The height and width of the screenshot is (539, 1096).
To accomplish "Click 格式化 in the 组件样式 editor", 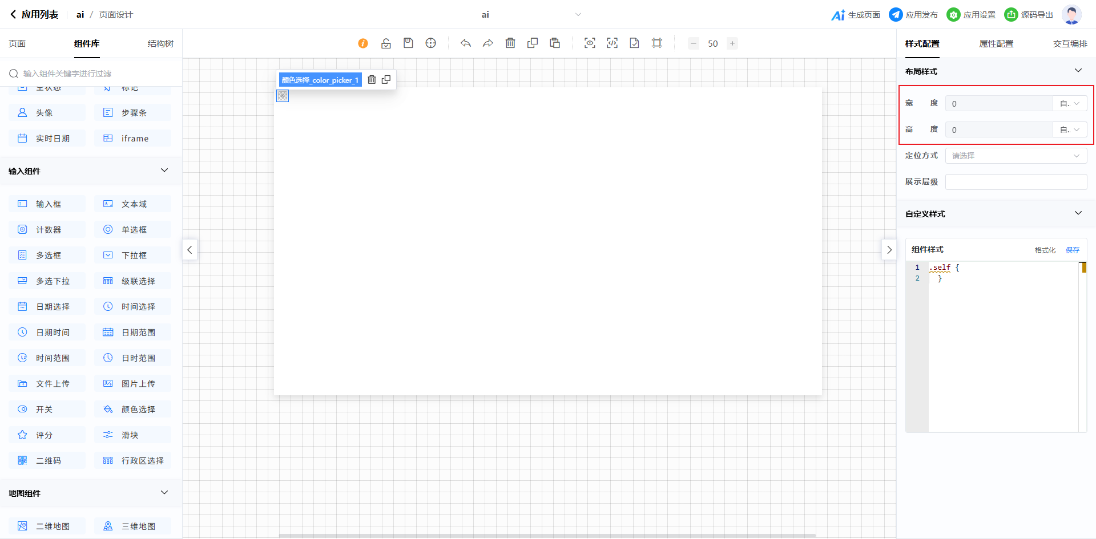I will click(x=1045, y=250).
